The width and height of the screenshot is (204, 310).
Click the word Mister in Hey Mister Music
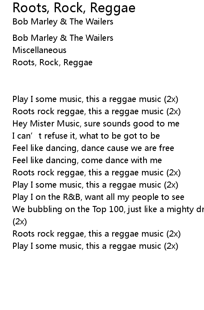[x=42, y=124]
